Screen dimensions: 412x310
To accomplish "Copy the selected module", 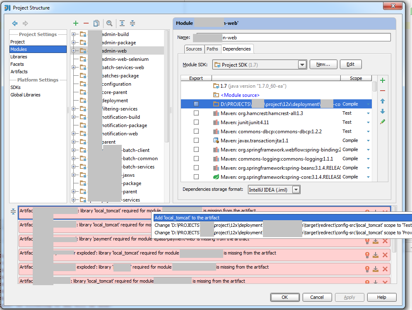I will [x=96, y=23].
